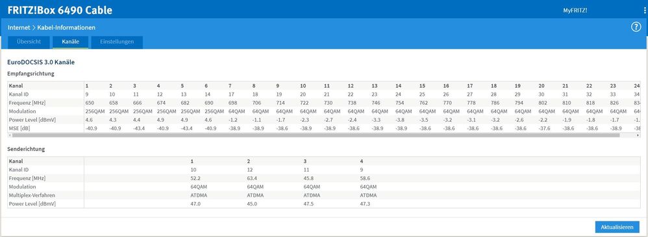Click Senderichtung power level 45.0

[252, 203]
